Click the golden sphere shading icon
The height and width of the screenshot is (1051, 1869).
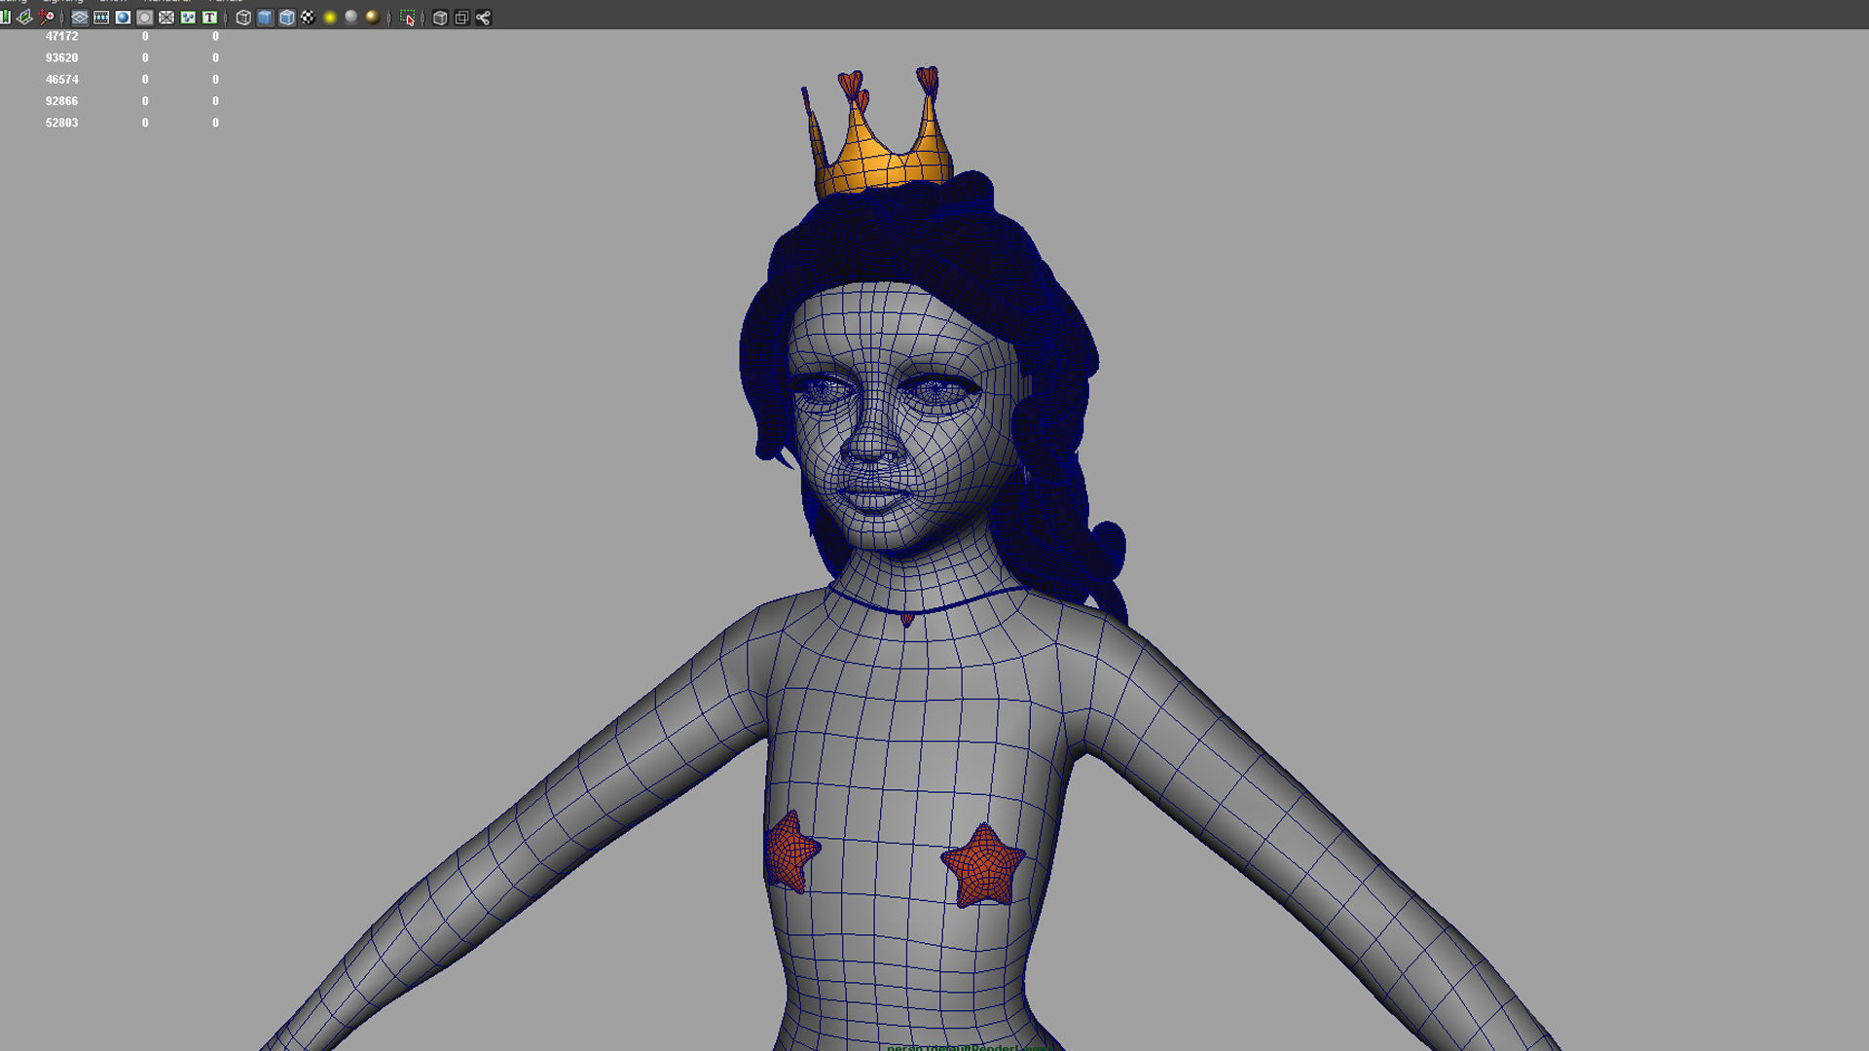click(373, 18)
